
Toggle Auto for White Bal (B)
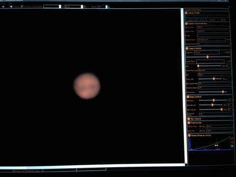point(226,110)
